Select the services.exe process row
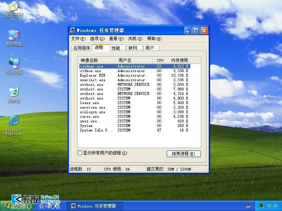This screenshot has height=211, width=282. pyautogui.click(x=135, y=108)
